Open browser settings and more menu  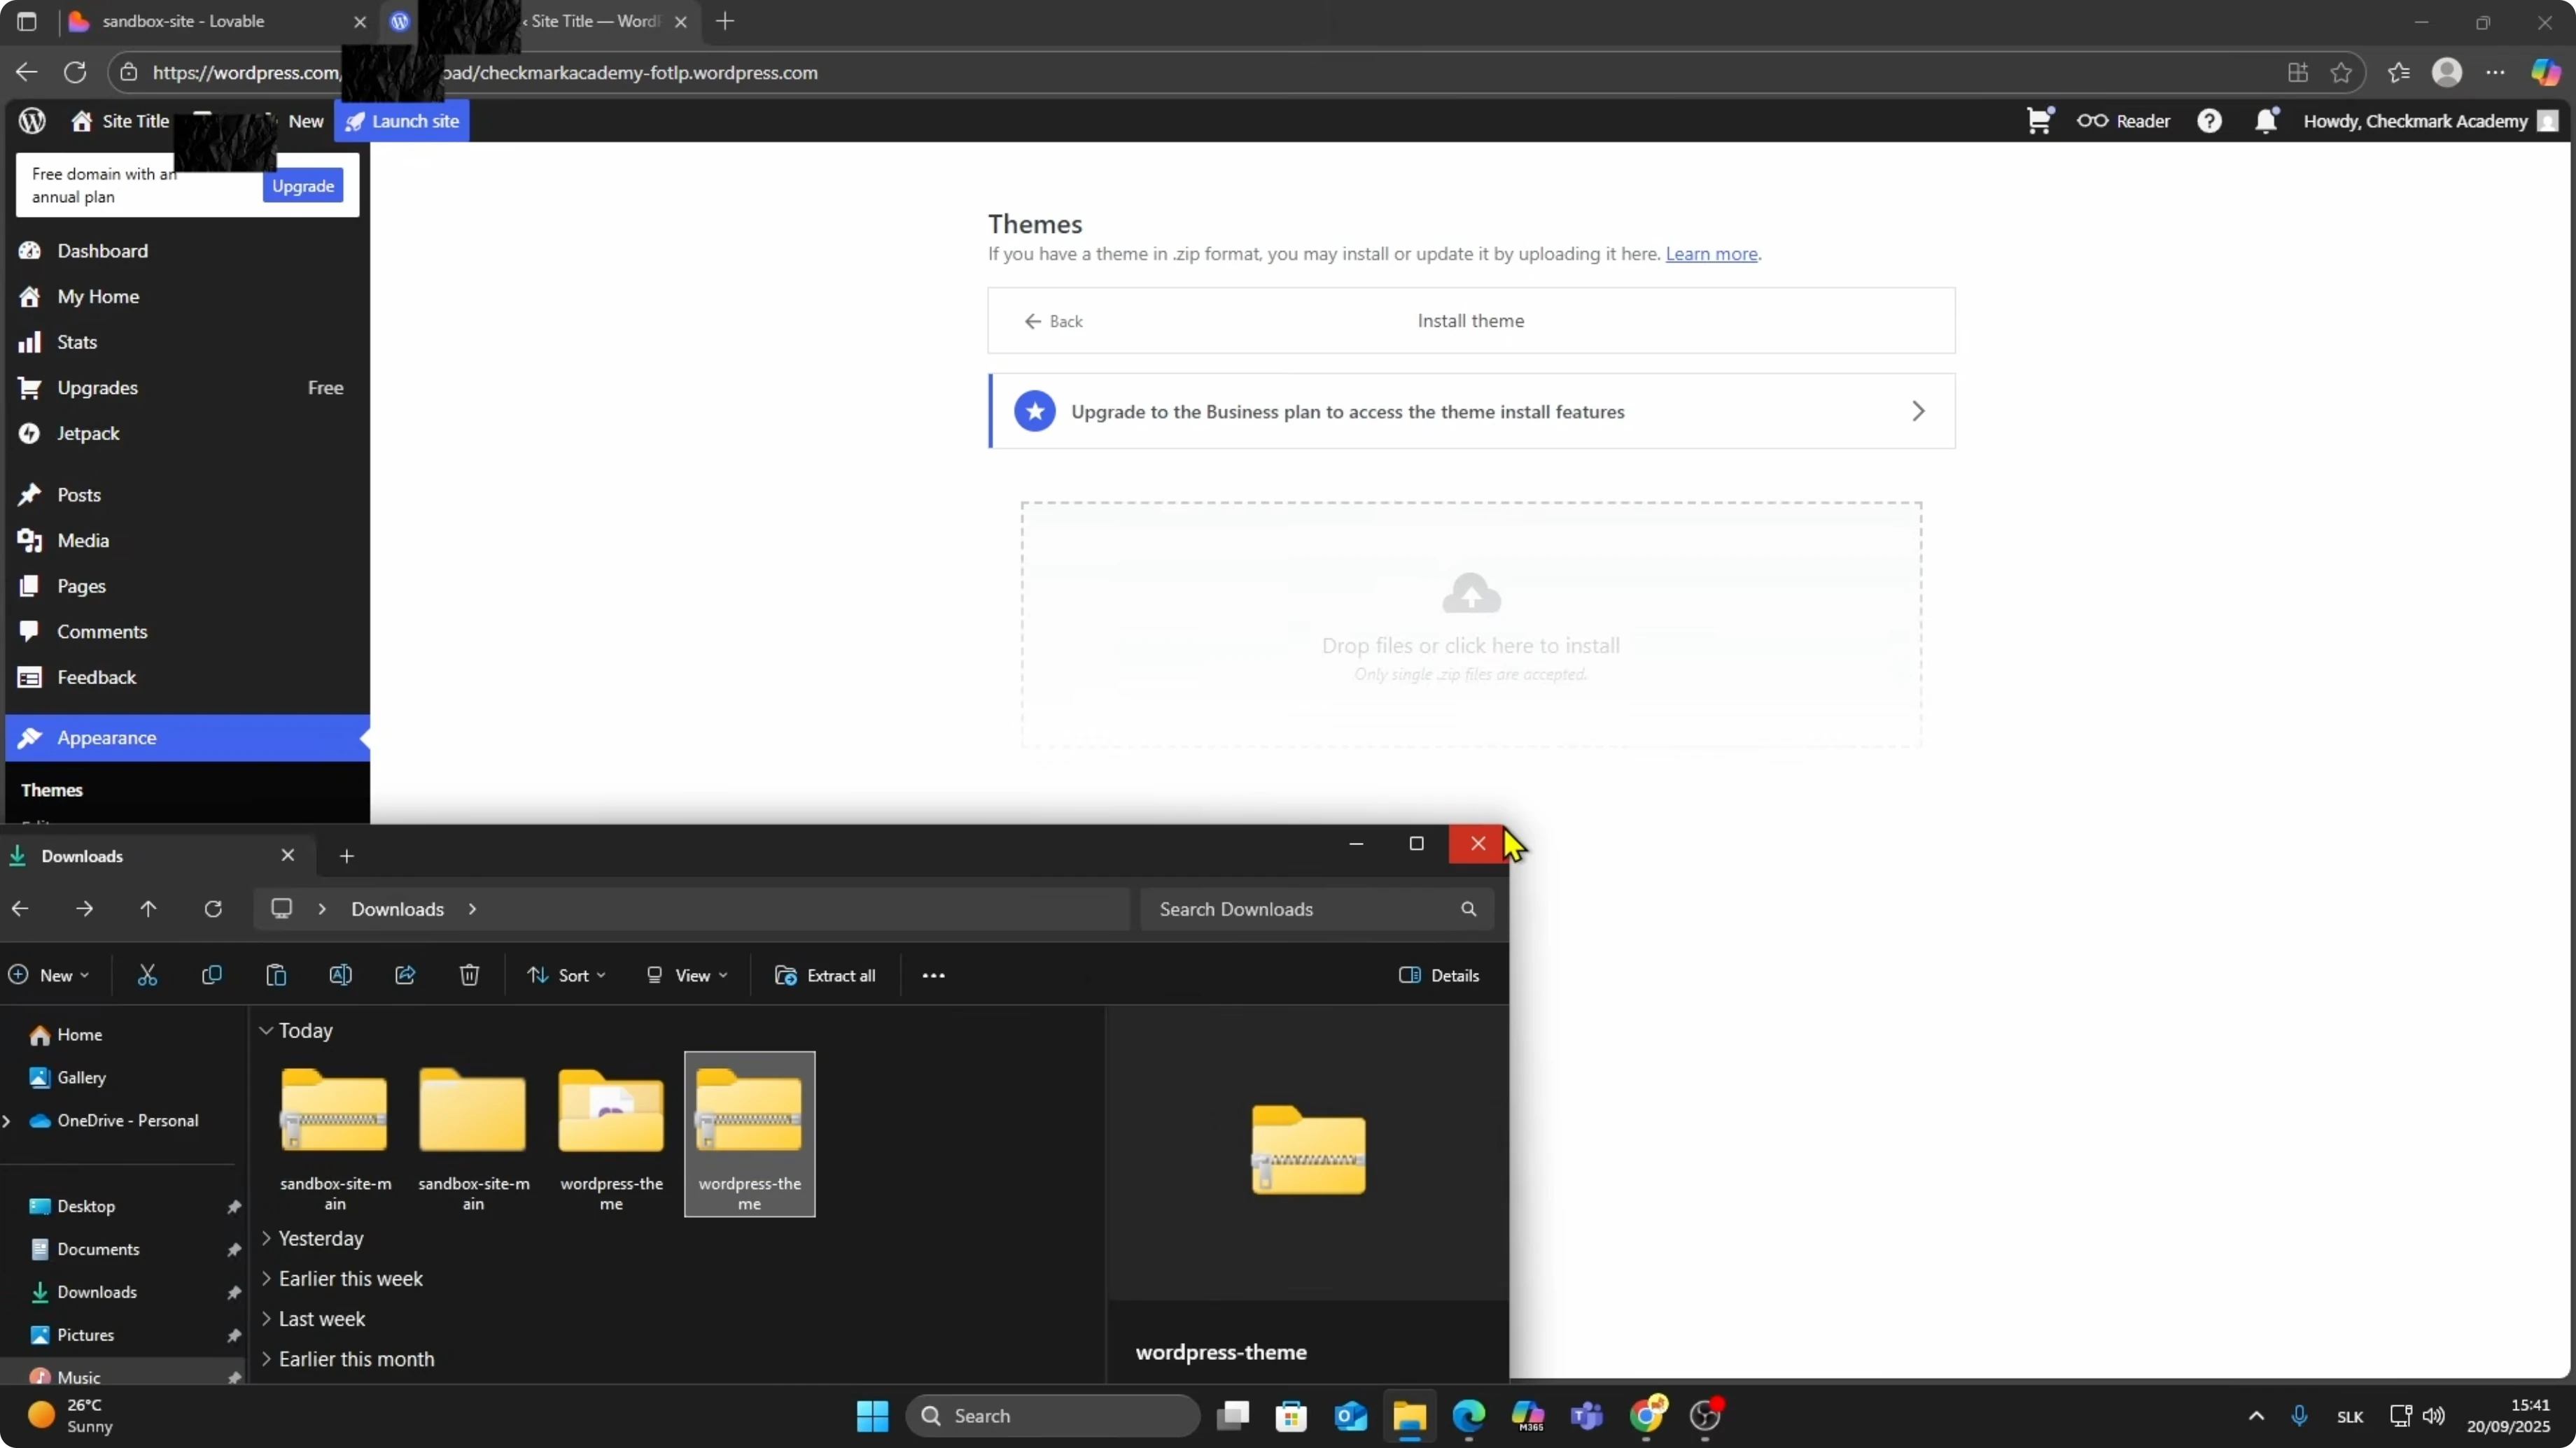pyautogui.click(x=2495, y=72)
